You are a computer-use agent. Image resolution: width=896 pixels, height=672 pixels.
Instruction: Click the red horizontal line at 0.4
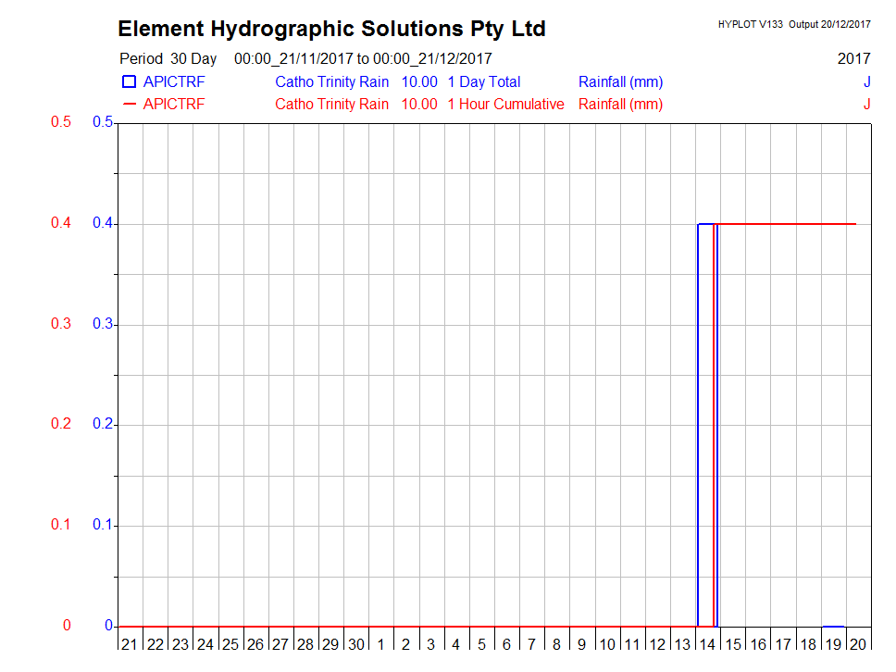(x=787, y=224)
